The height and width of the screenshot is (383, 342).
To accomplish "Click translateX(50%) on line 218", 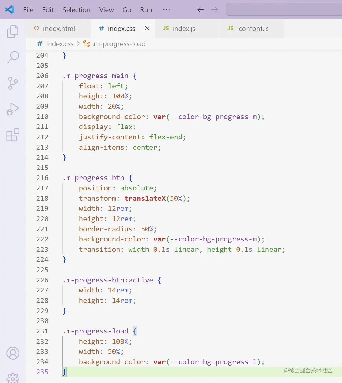I will tap(155, 198).
